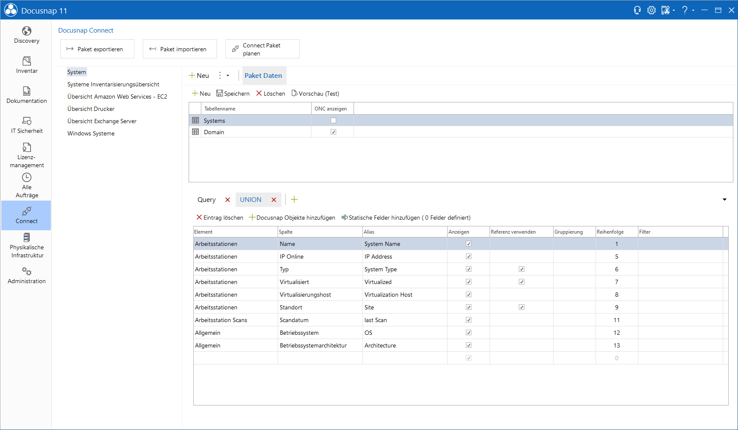Click Spalte cell IP Online
The image size is (738, 430).
(x=320, y=256)
